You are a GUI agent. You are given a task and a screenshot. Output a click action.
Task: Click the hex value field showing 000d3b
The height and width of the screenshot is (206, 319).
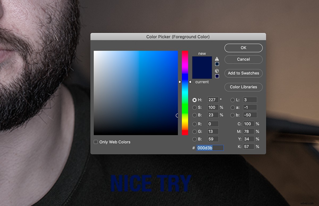[210, 148]
